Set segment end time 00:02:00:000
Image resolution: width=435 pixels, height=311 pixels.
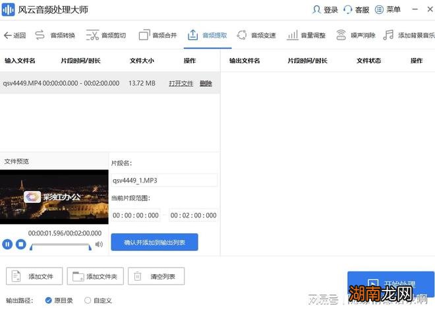[193, 215]
